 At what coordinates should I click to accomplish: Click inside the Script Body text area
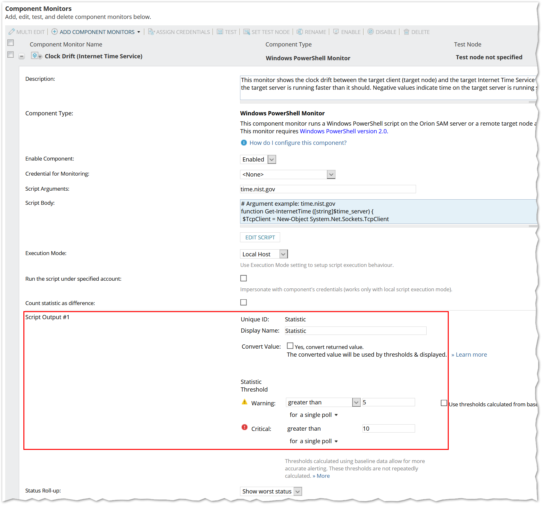tap(388, 211)
